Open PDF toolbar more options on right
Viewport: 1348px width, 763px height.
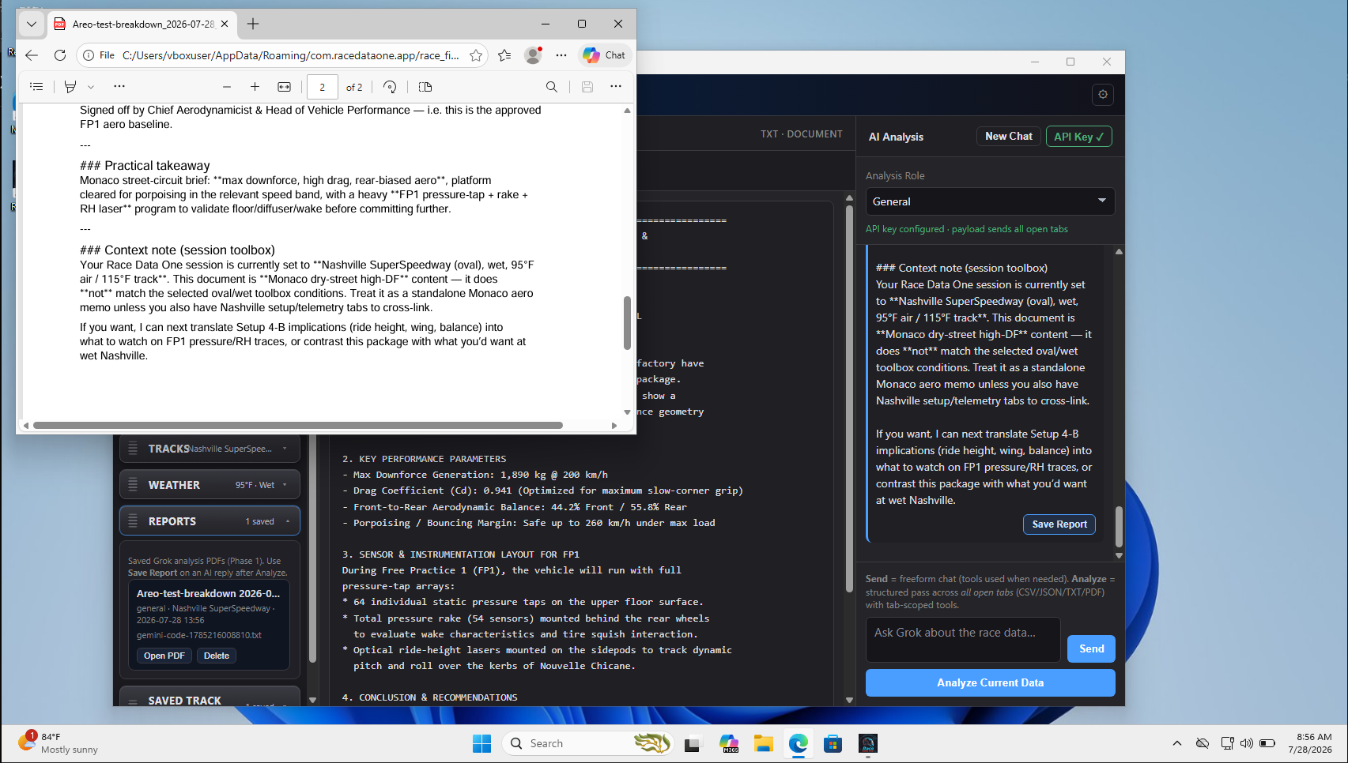[x=616, y=86]
